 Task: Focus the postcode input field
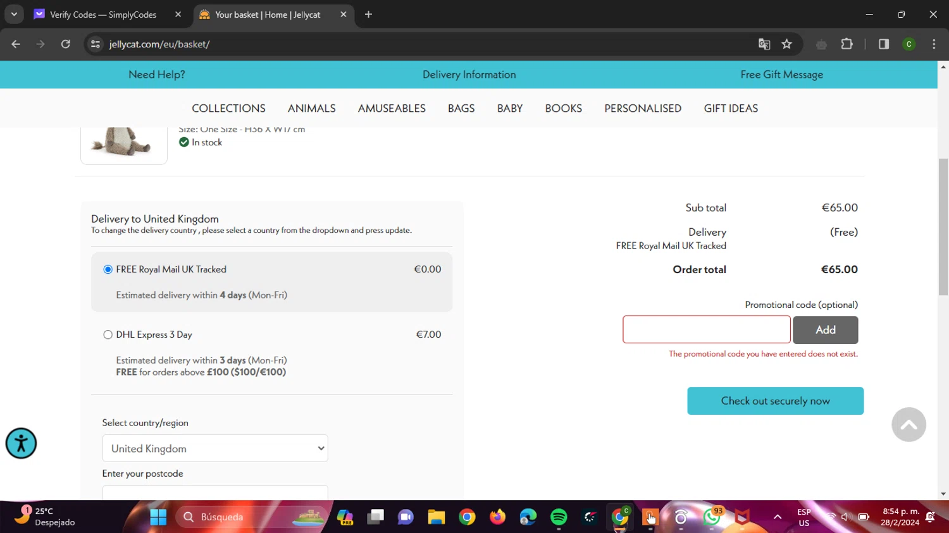coord(215,493)
